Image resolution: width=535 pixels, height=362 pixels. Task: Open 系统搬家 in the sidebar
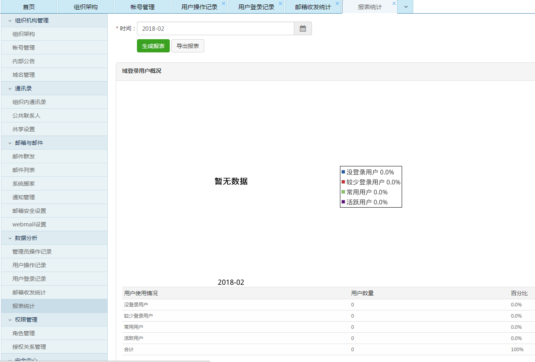coord(54,184)
